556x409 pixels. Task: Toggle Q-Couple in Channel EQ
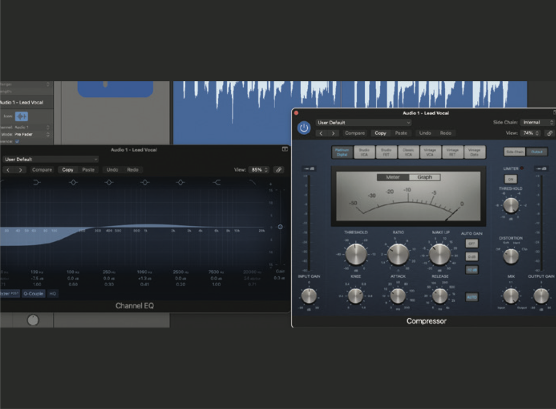point(33,293)
